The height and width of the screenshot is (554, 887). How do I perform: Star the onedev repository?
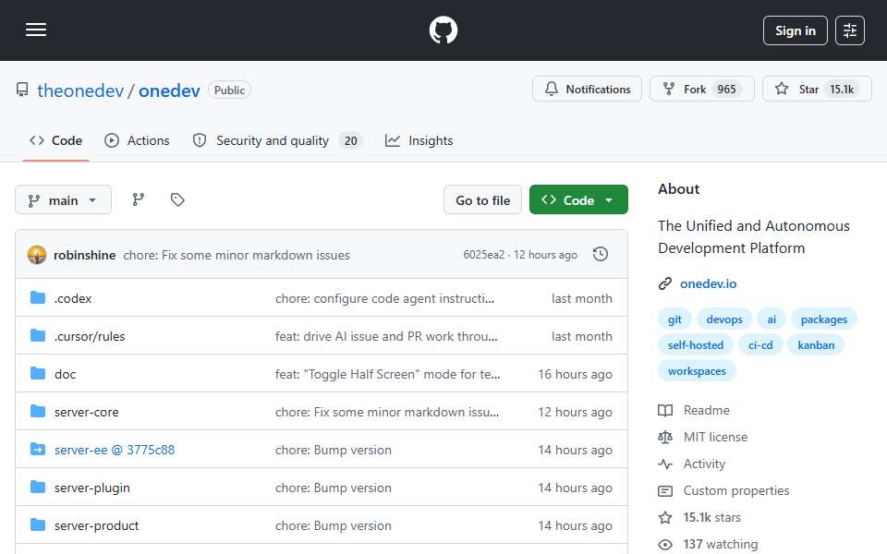[x=816, y=90]
